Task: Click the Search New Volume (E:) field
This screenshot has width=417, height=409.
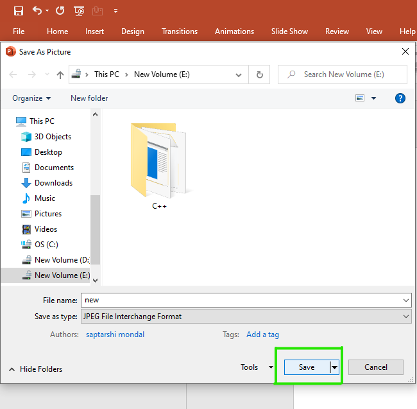Action: [x=343, y=74]
